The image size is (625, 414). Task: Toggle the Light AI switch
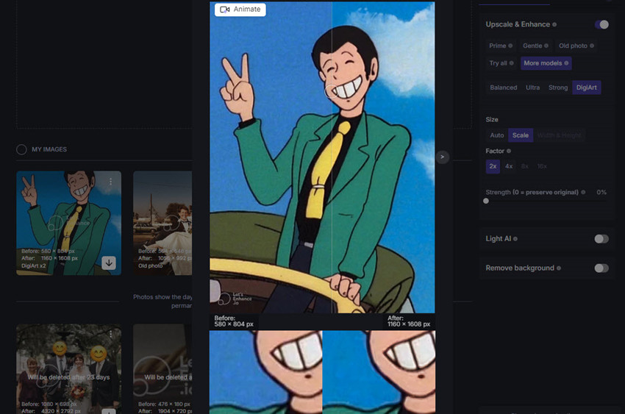601,239
